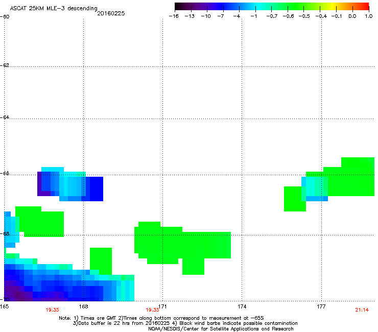Click the -0.6 color bar label

[x=288, y=16]
